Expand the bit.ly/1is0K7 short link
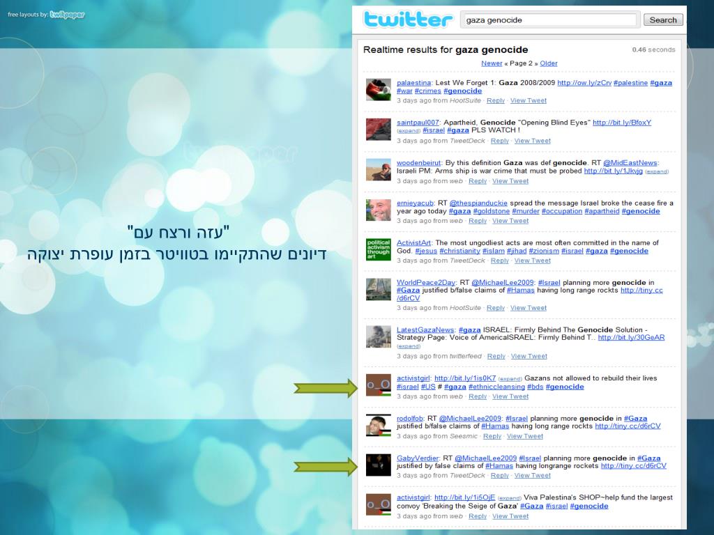714x535 pixels. pyautogui.click(x=510, y=379)
